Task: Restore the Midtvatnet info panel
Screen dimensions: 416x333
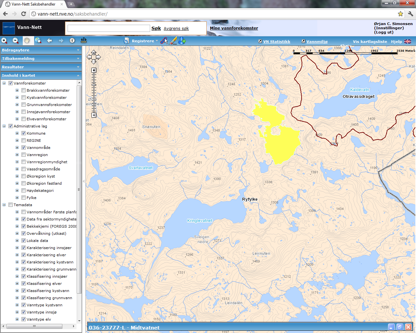Action: click(x=400, y=327)
